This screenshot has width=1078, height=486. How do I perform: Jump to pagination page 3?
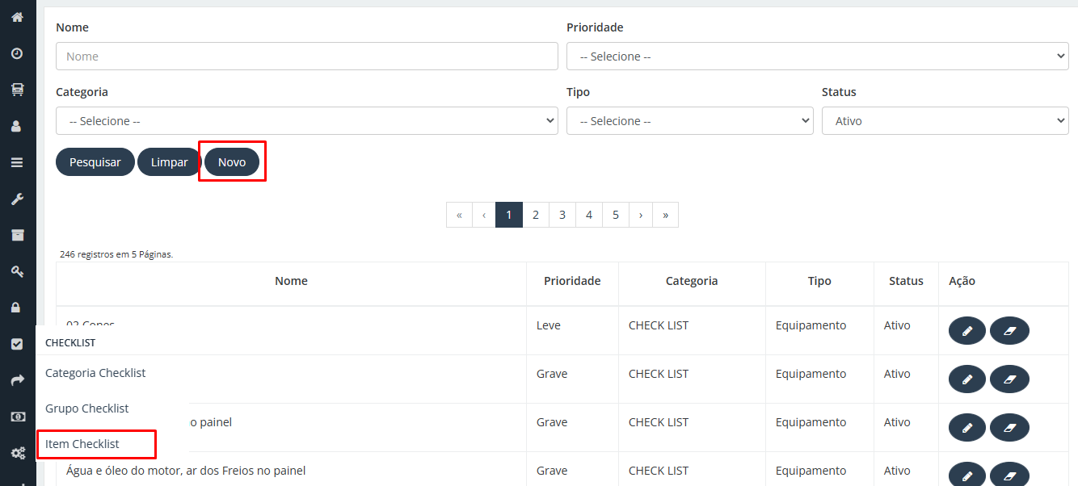coord(562,215)
